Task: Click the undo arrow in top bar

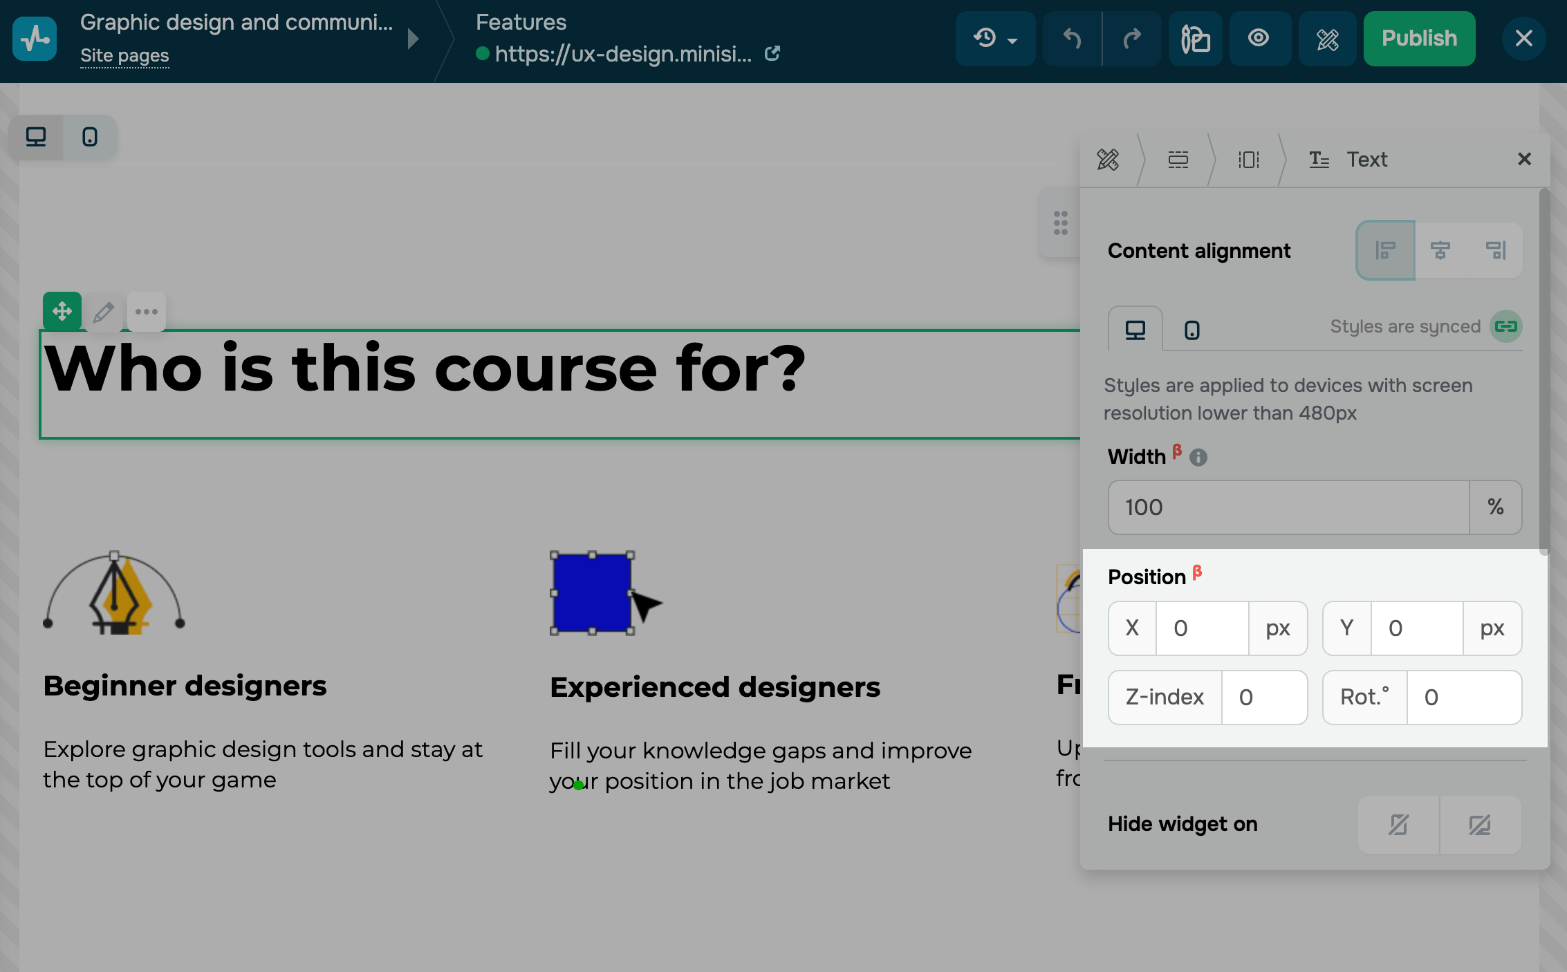Action: pos(1072,39)
